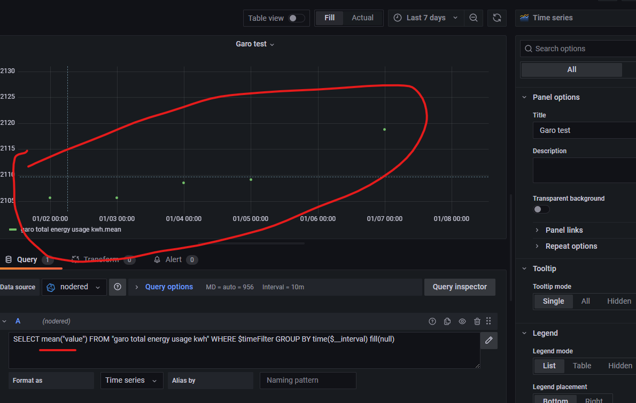Click the Time series visualization icon
Image resolution: width=636 pixels, height=403 pixels.
pos(524,18)
